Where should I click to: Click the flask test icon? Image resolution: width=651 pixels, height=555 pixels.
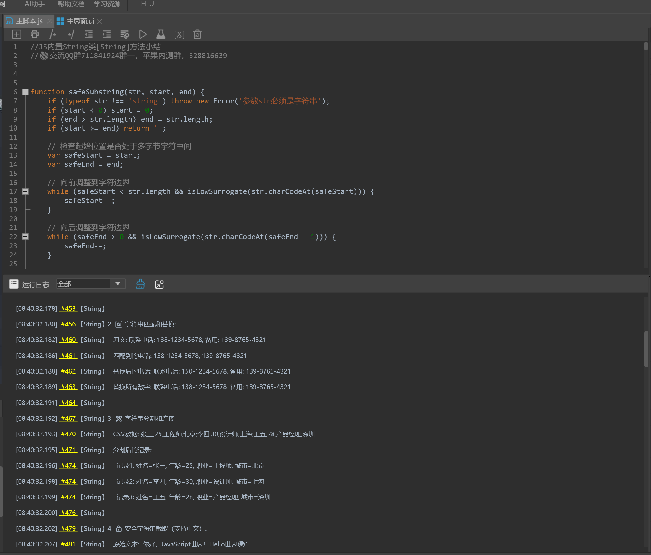161,34
